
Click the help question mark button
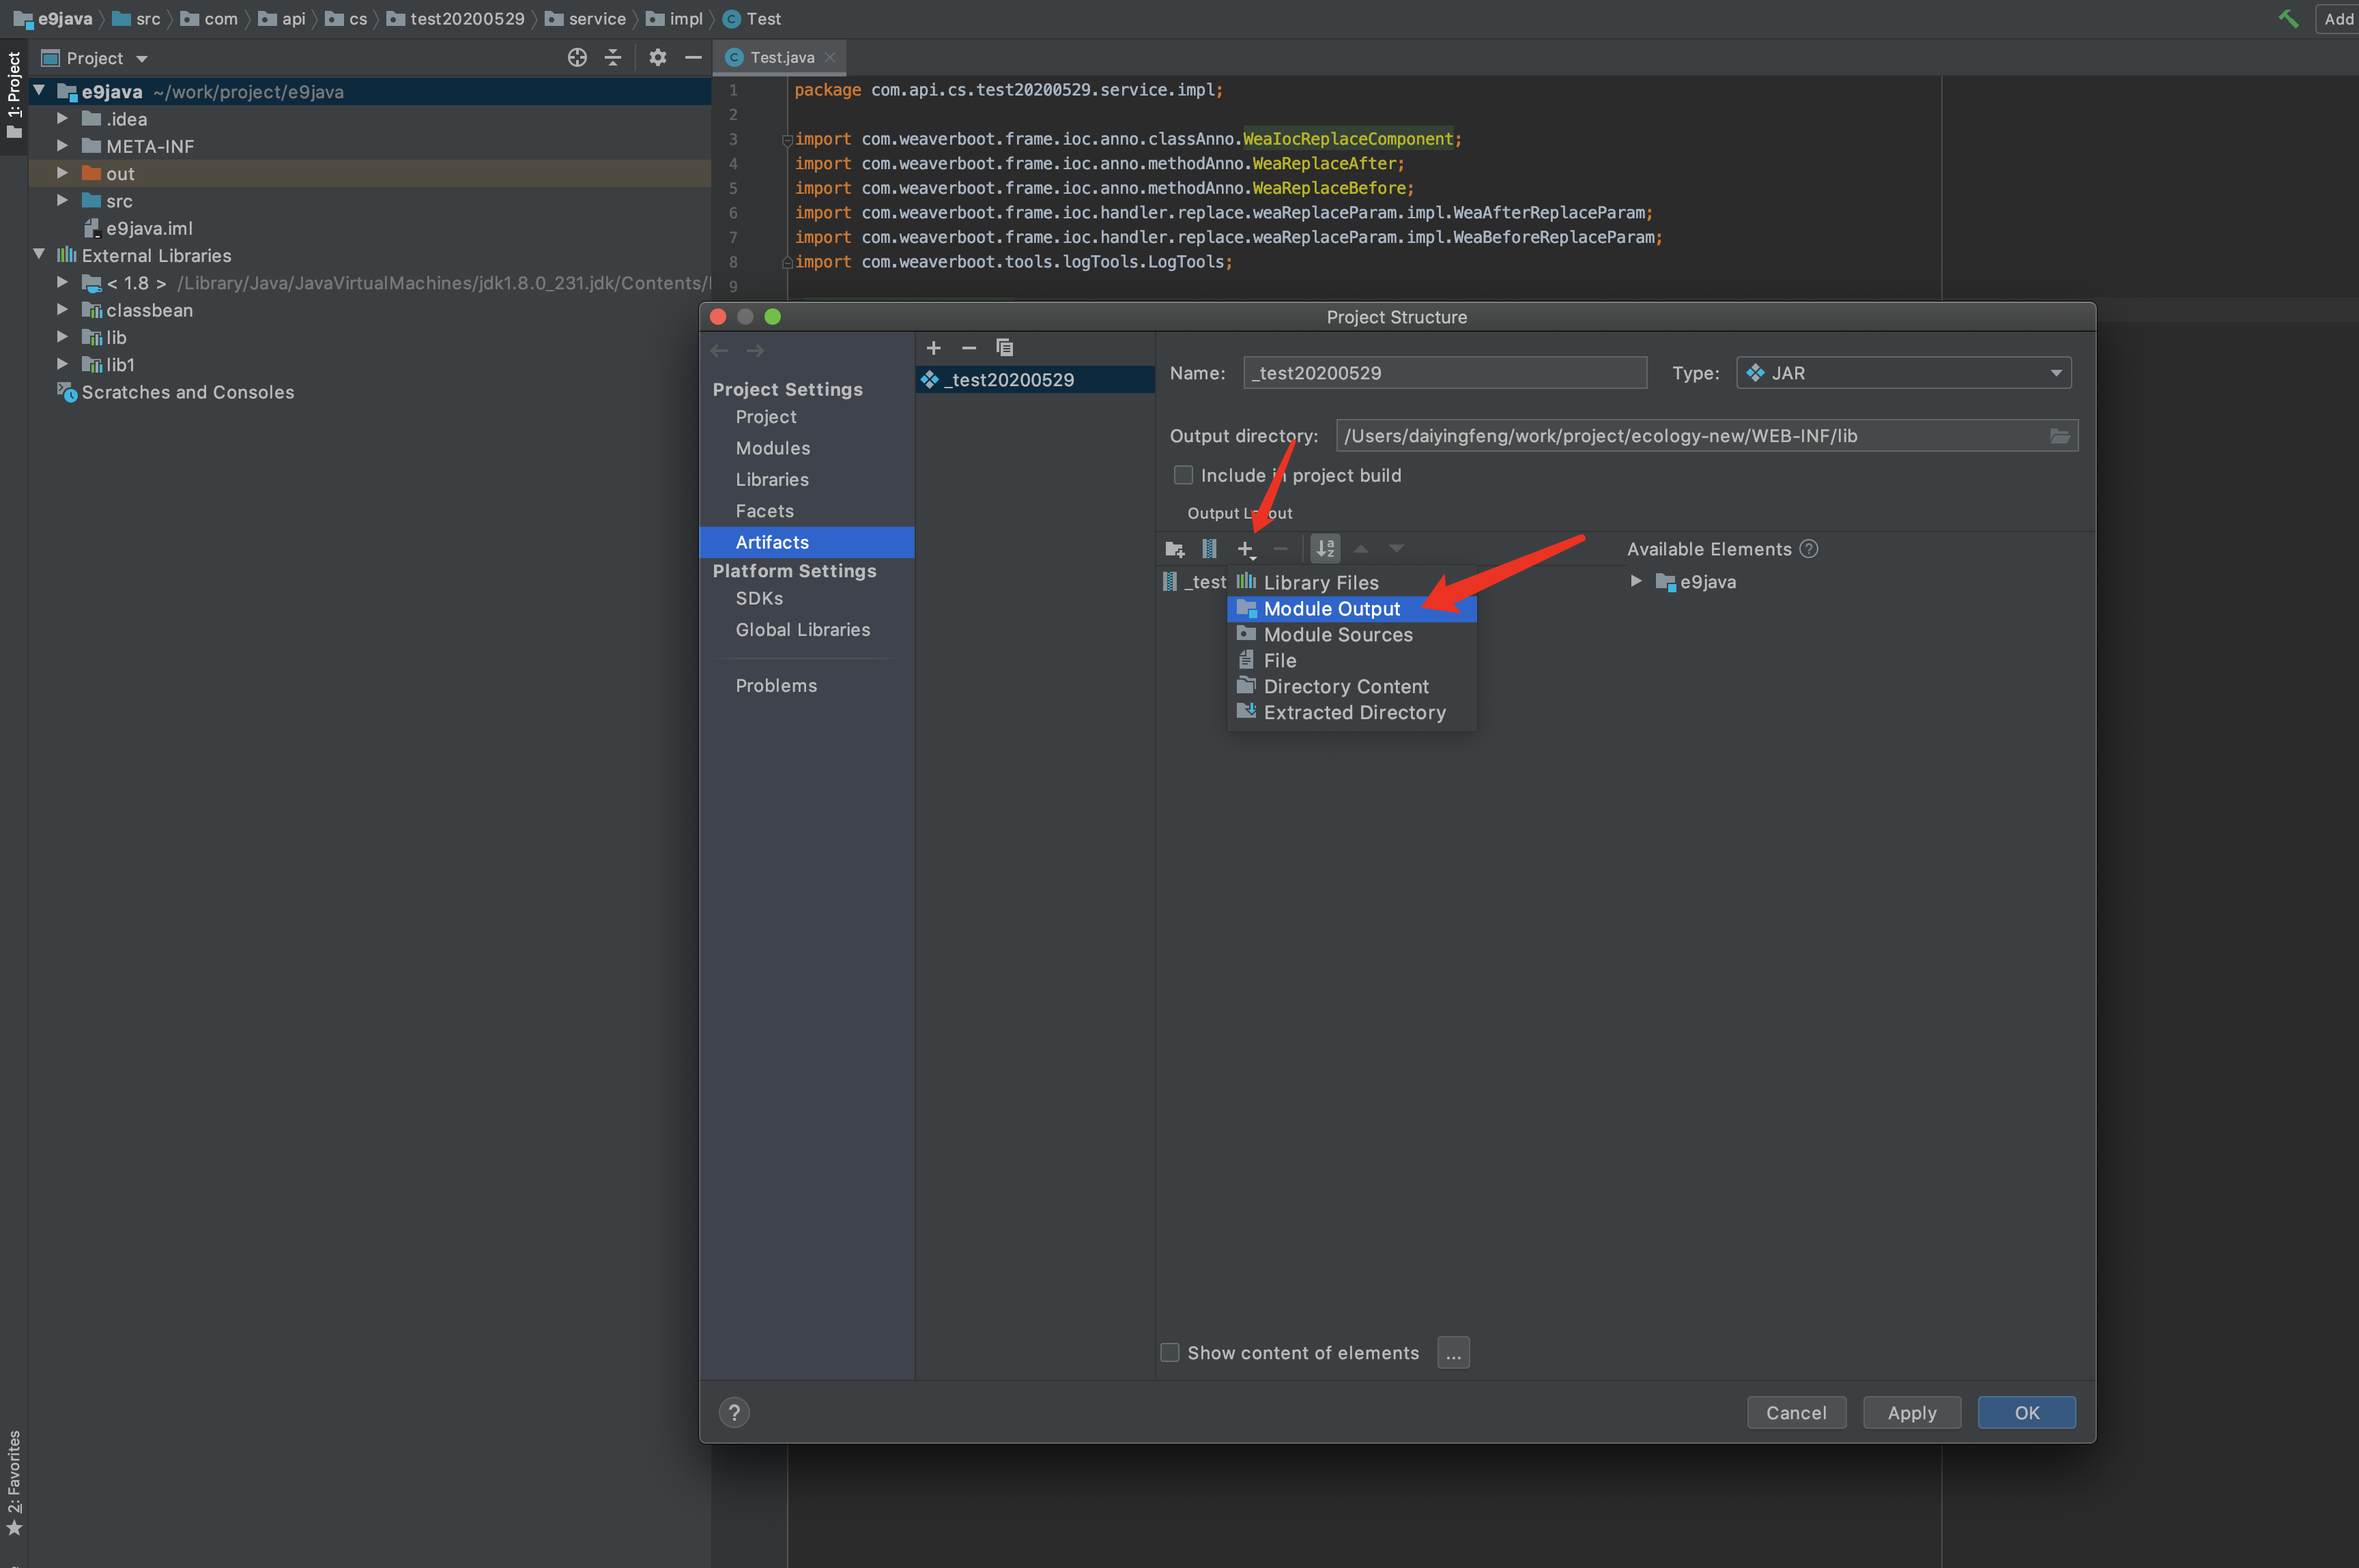(x=734, y=1413)
